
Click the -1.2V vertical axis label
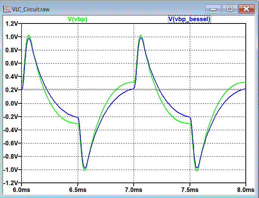tap(11, 183)
